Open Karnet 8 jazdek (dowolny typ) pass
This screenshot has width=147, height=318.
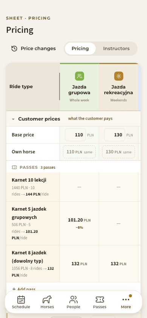(x=33, y=264)
